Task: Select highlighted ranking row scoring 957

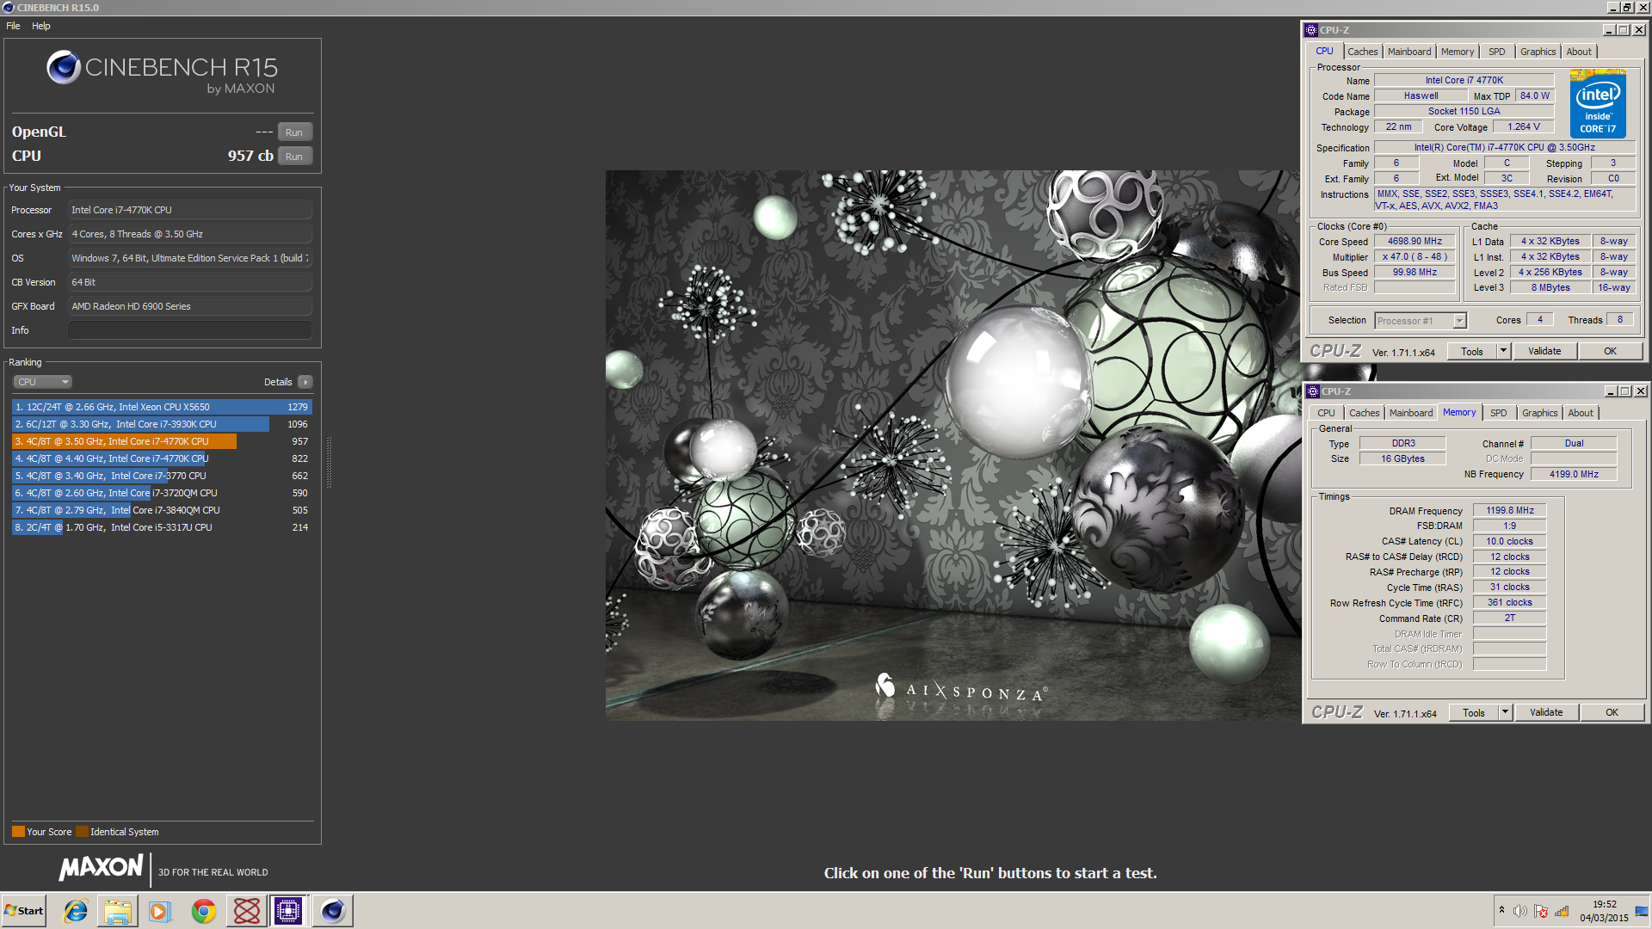Action: click(162, 441)
